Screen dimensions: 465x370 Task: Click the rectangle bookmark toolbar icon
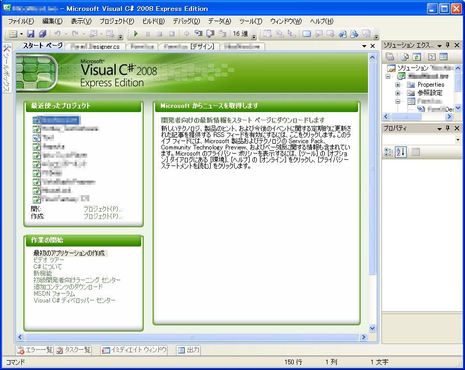(307, 34)
